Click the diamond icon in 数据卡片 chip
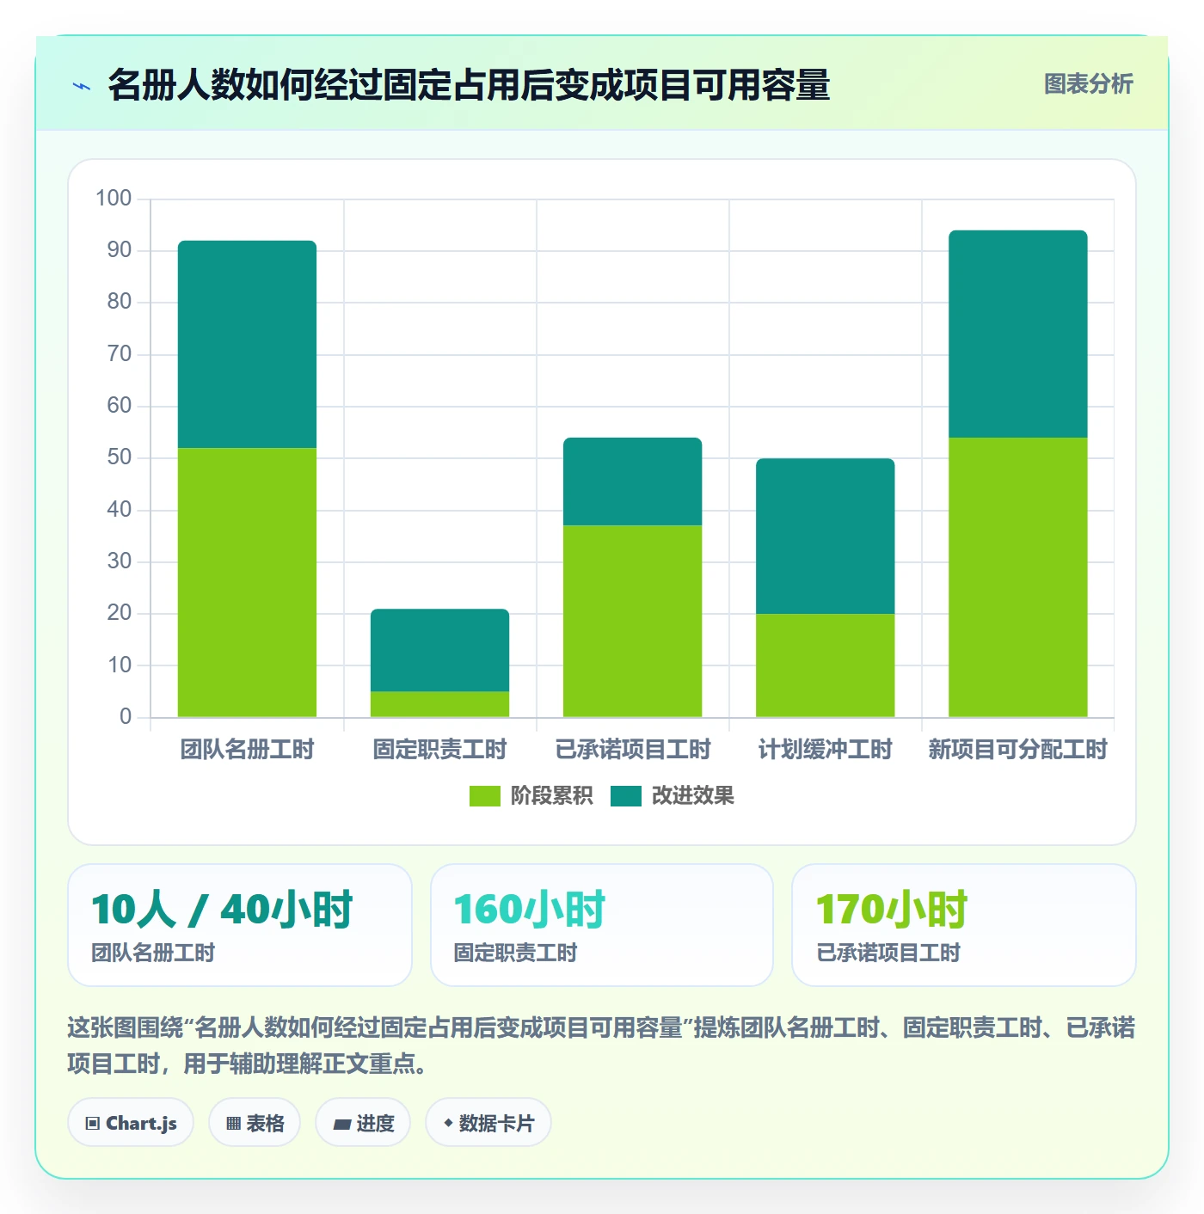Viewport: 1204px width, 1214px height. (448, 1123)
